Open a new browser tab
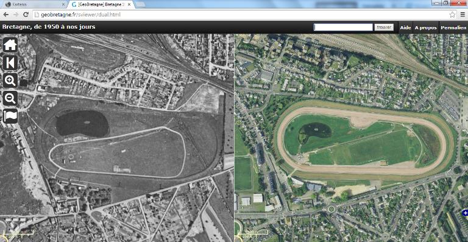Image resolution: width=468 pixels, height=242 pixels. tap(140, 4)
